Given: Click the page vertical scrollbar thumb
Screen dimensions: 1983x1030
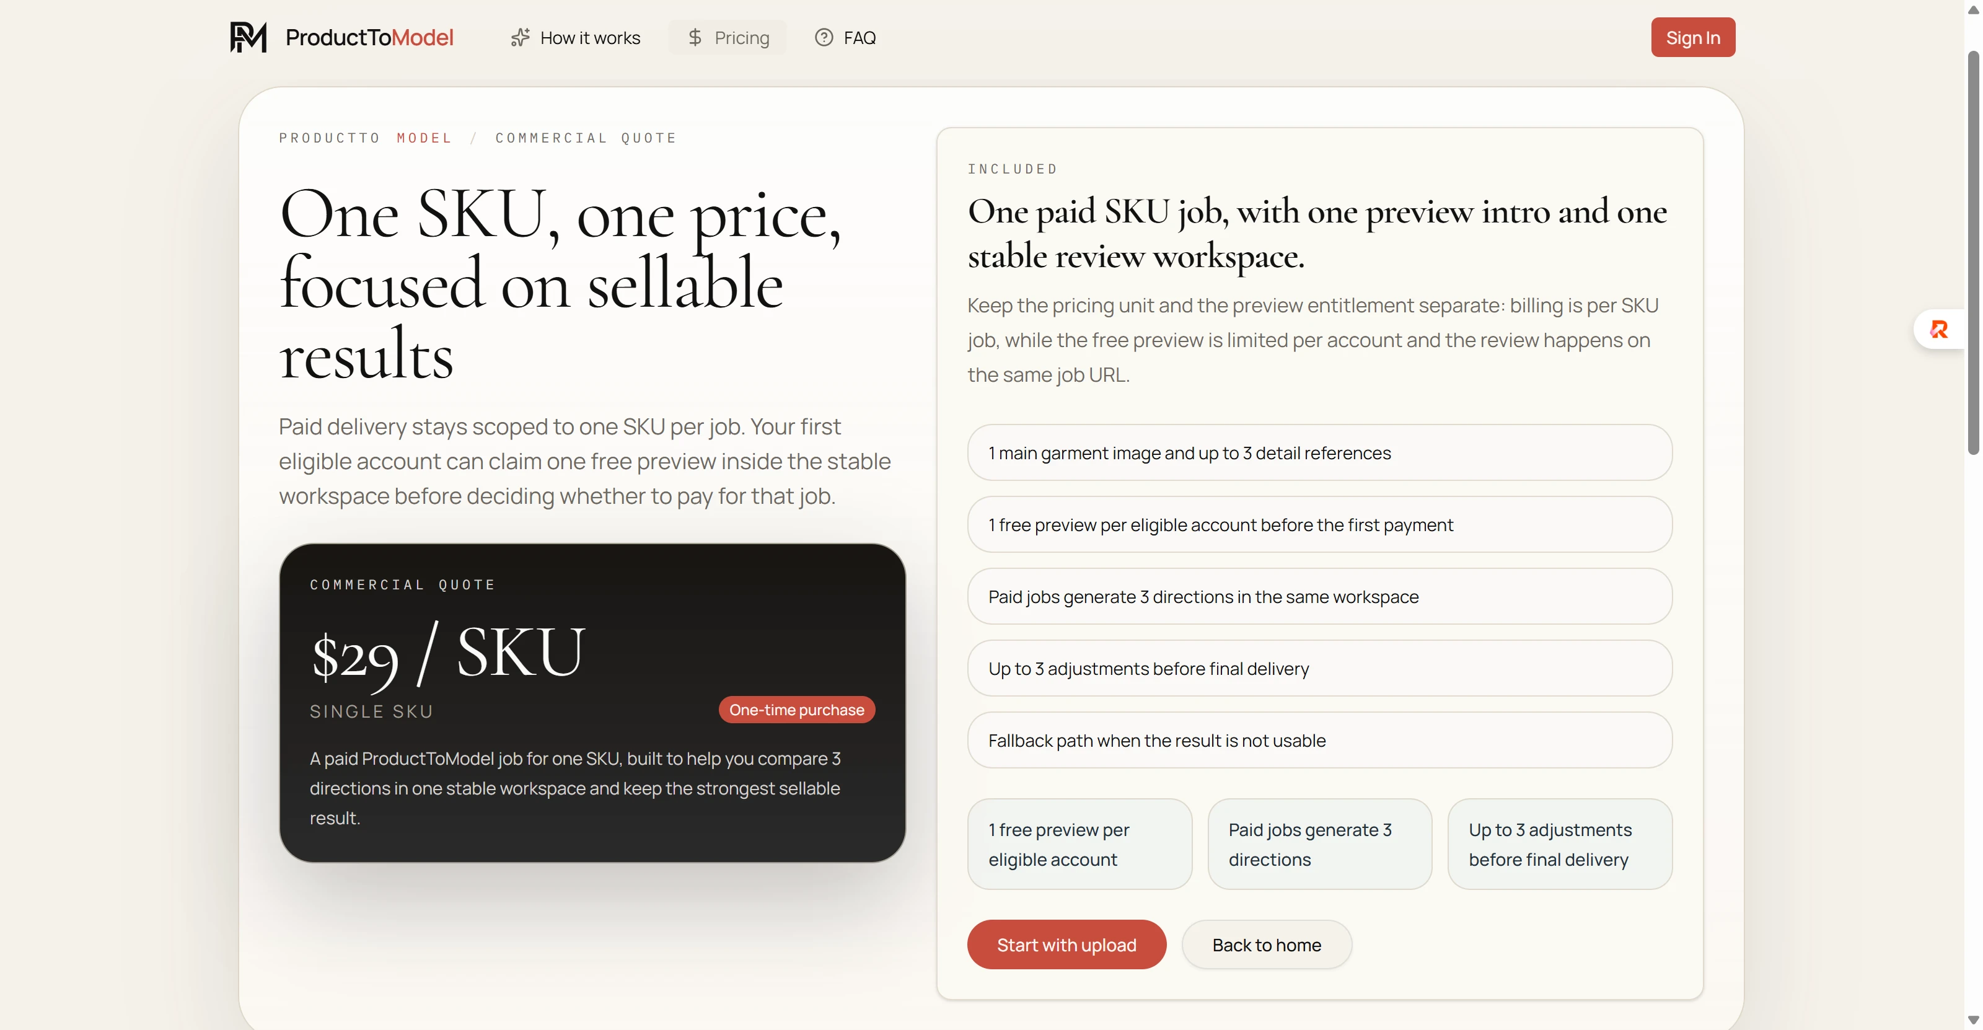Looking at the screenshot, I should tap(1973, 254).
